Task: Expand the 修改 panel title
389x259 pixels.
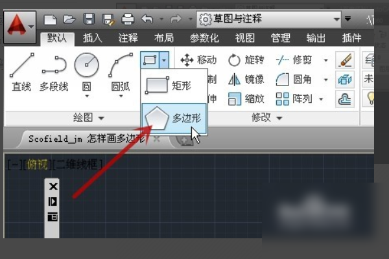Action: 267,117
